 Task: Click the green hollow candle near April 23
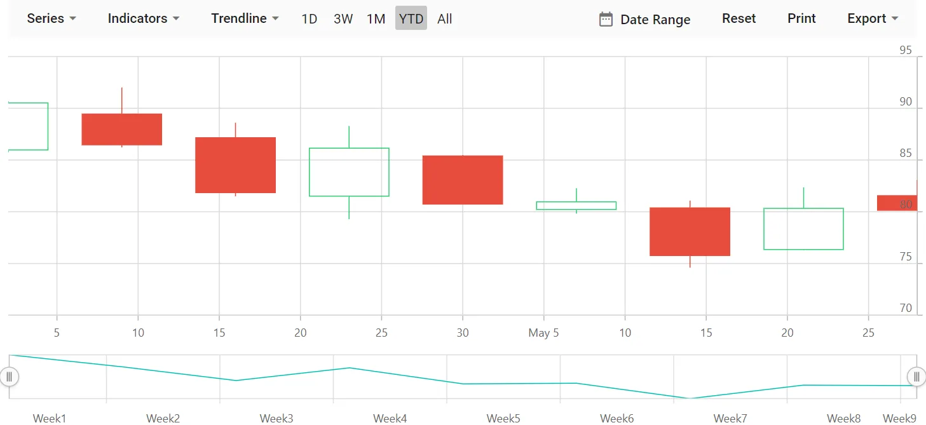click(349, 172)
